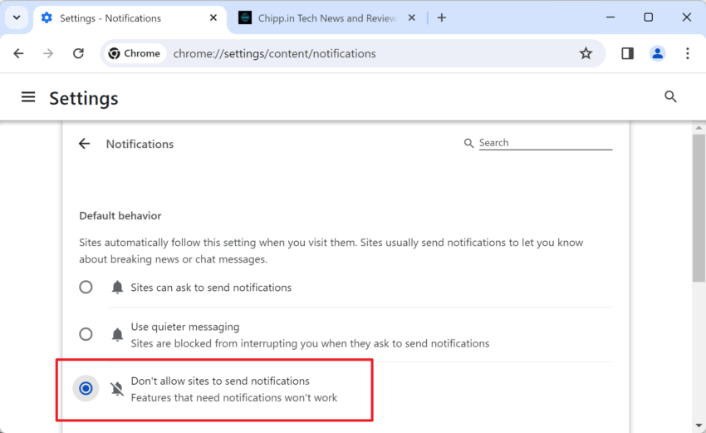Select 'Sites can ask to send notifications'

click(86, 287)
